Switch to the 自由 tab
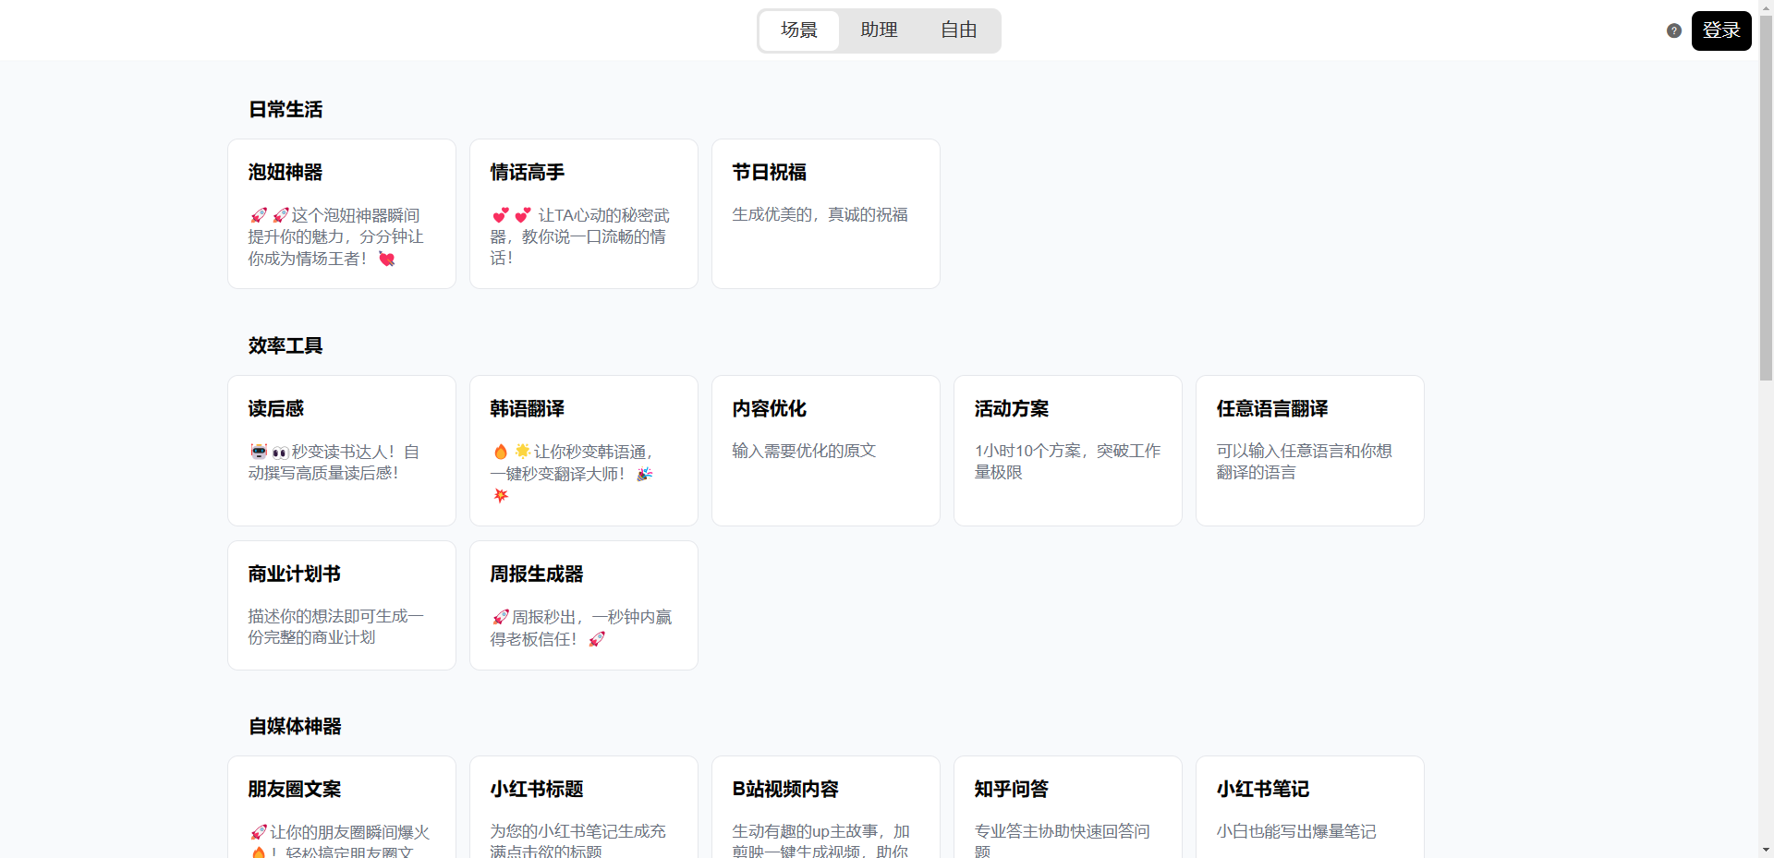1774x858 pixels. (x=959, y=30)
